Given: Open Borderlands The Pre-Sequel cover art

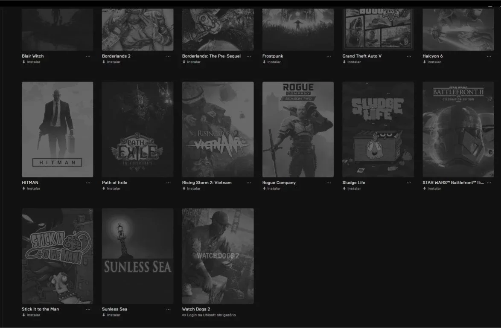Looking at the screenshot, I should [218, 29].
